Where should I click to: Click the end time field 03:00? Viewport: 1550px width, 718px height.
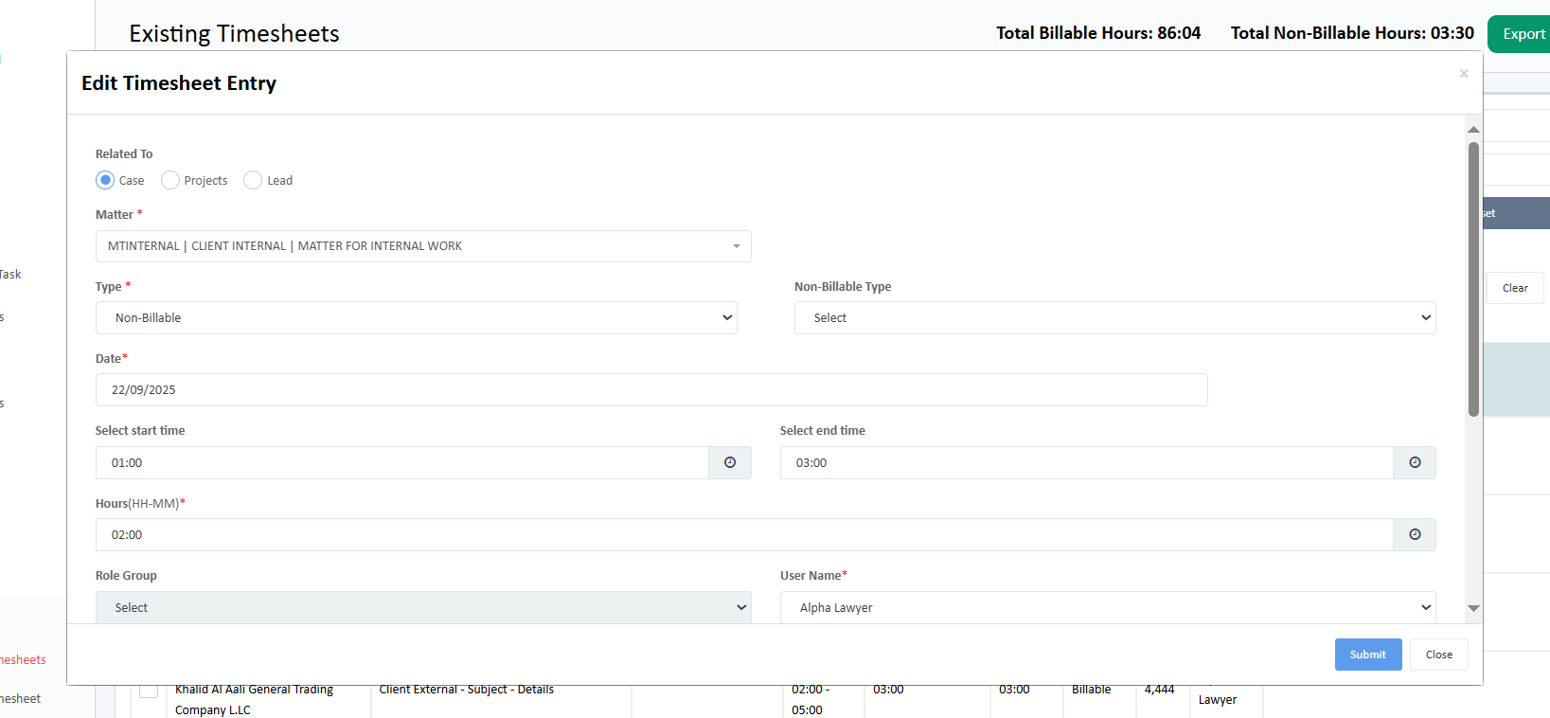(x=1087, y=462)
